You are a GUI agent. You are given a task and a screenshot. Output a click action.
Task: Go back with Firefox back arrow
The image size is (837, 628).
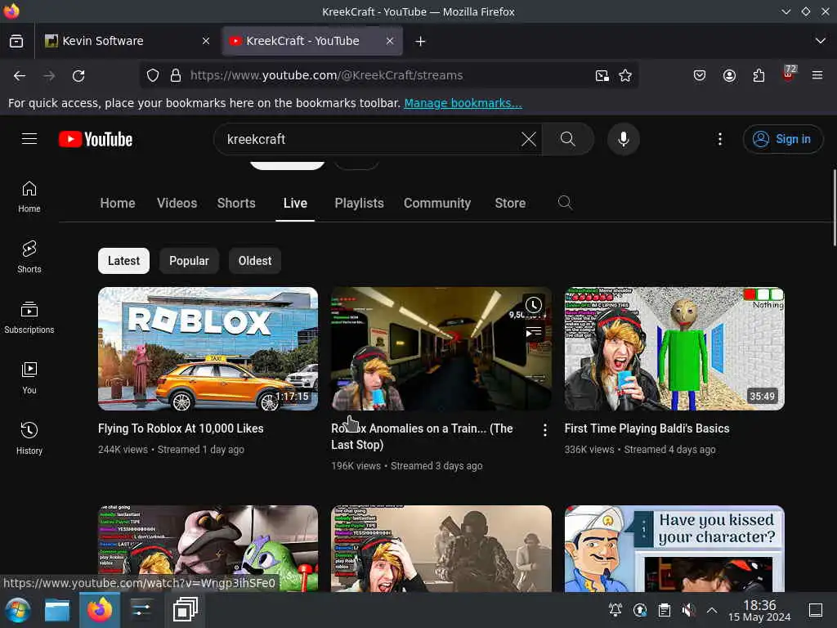pos(20,76)
